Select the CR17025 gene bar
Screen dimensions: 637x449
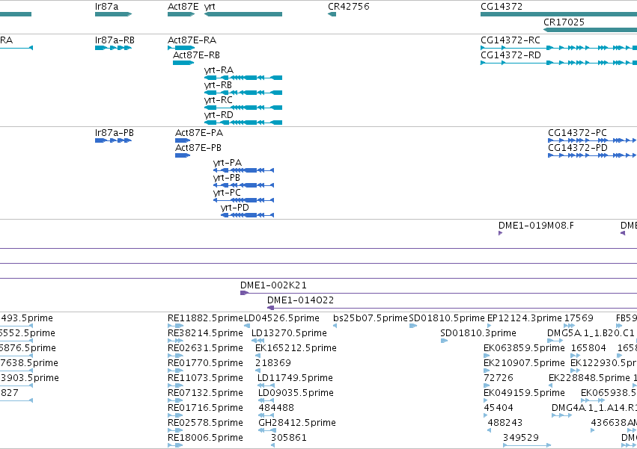point(590,30)
